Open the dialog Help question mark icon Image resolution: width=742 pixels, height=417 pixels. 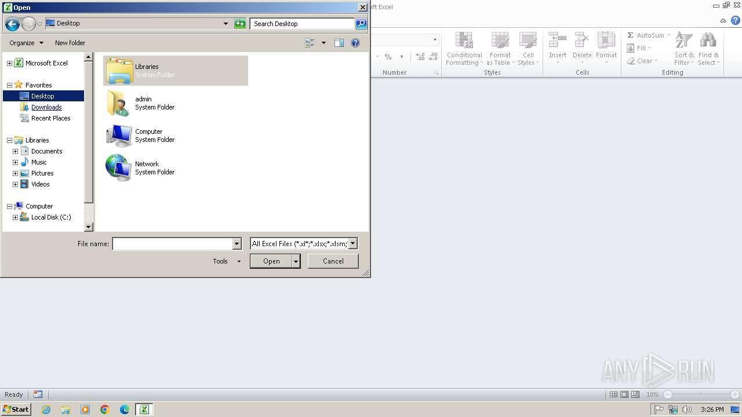click(x=355, y=43)
